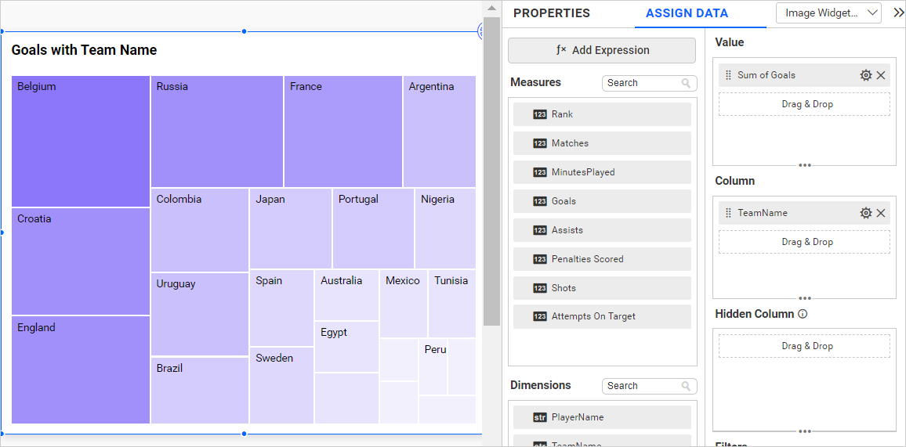This screenshot has height=447, width=906.
Task: Click the Dimensions search magnifier icon
Action: click(x=687, y=386)
